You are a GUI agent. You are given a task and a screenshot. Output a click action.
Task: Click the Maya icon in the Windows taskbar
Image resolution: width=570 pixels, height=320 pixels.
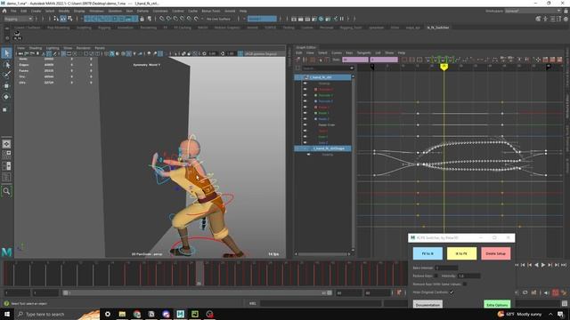pos(180,314)
